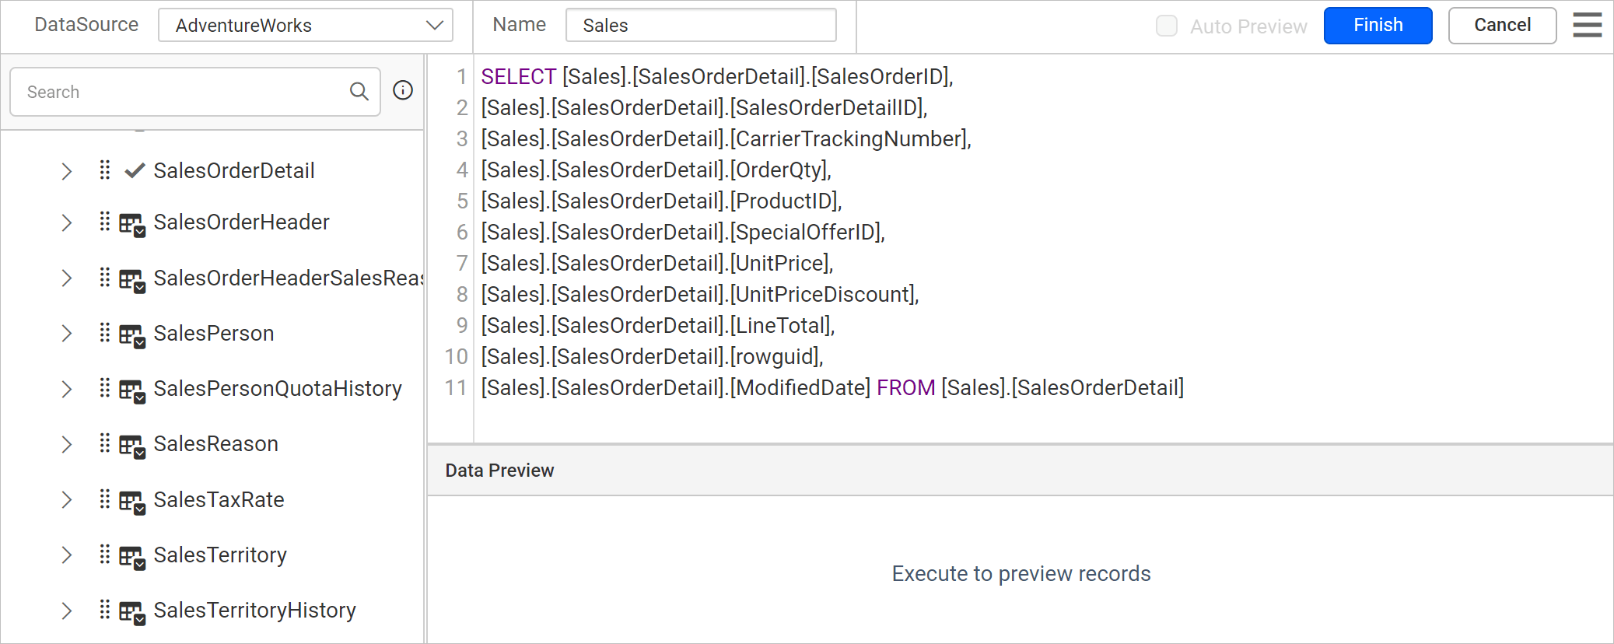Click the Cancel button
This screenshot has height=644, width=1614.
[1502, 25]
